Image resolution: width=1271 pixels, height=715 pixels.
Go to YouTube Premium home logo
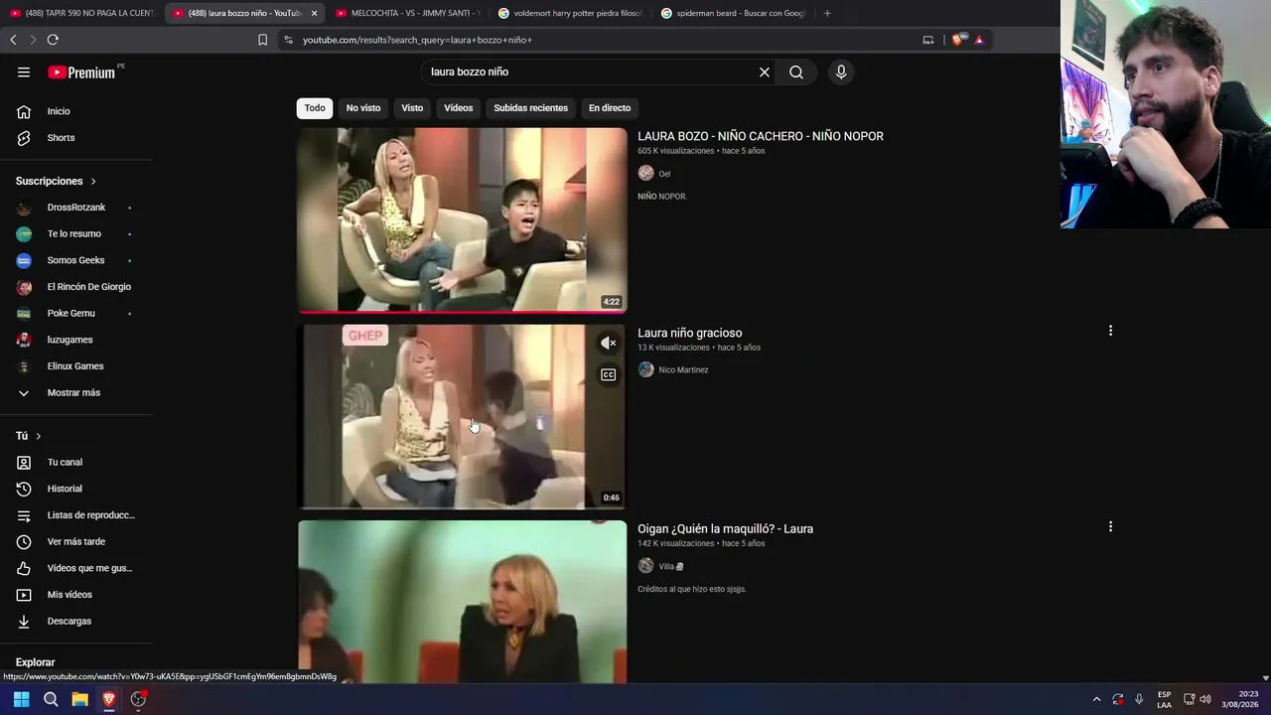point(81,71)
